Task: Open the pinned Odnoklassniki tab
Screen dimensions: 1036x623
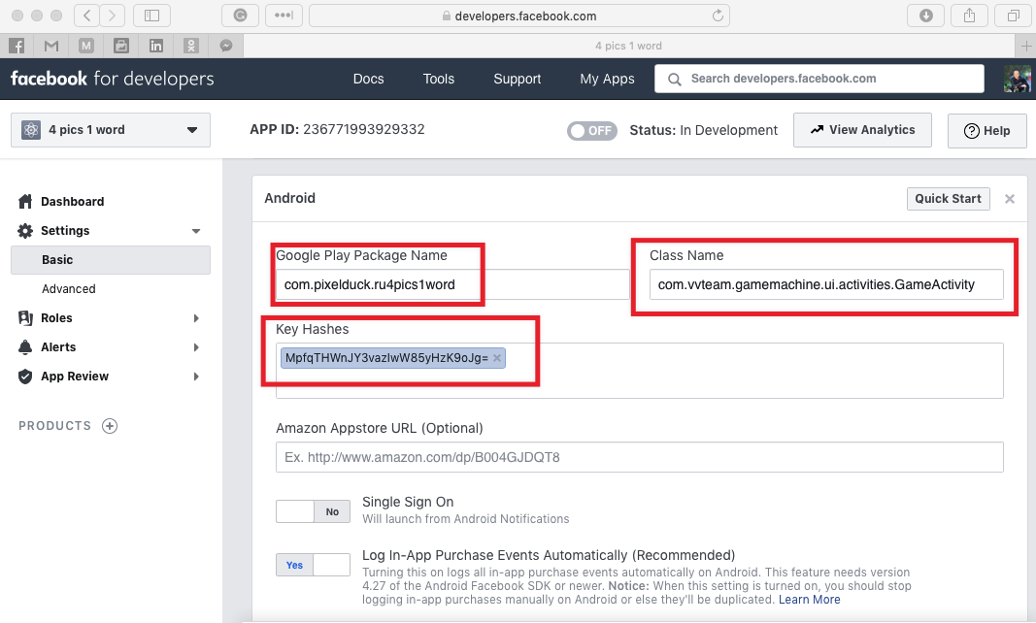Action: [x=191, y=46]
